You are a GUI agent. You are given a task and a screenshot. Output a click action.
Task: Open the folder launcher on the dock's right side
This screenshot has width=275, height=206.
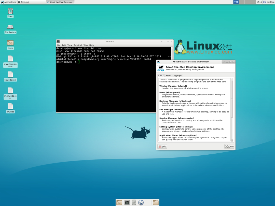156,202
